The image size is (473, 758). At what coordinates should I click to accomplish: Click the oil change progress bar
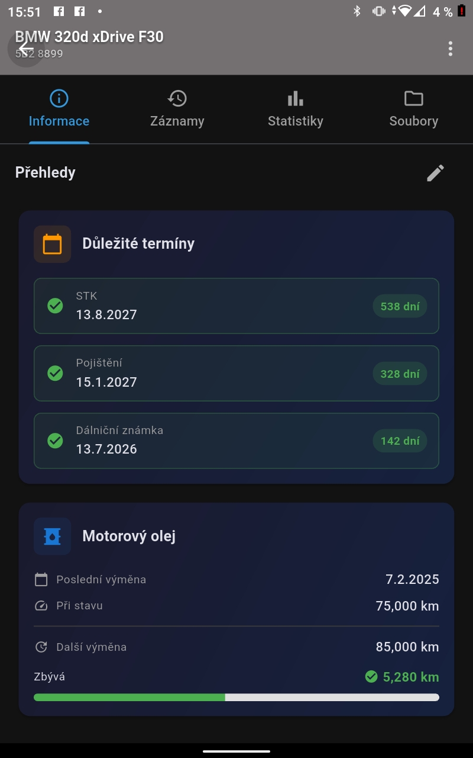[237, 698]
